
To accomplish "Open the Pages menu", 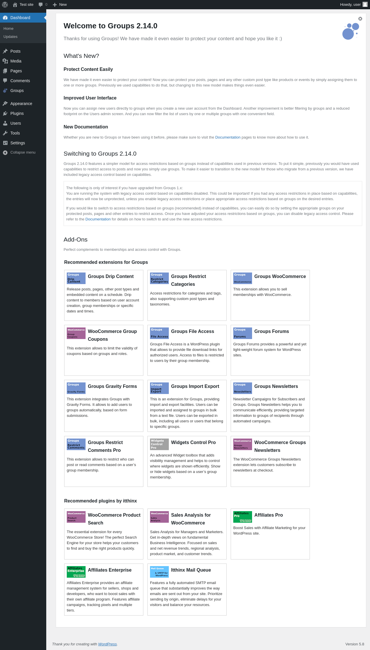I will (23, 71).
